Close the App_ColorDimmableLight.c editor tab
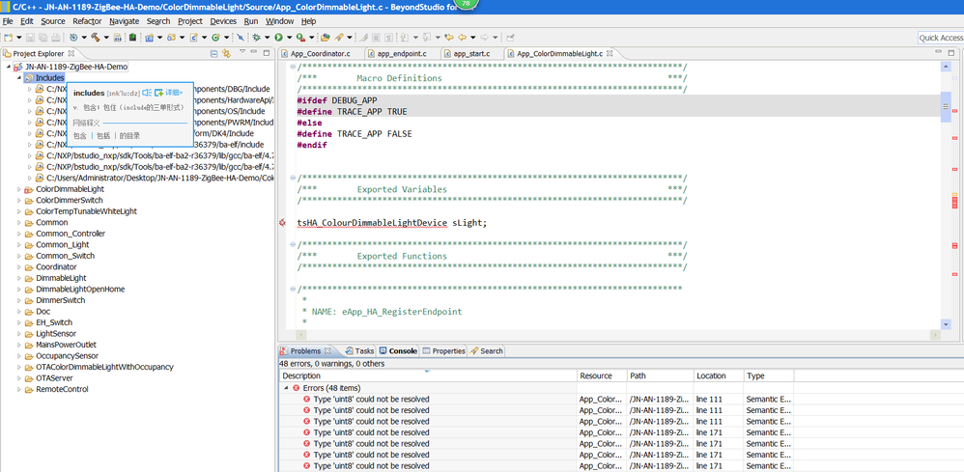964x472 pixels. [x=610, y=54]
